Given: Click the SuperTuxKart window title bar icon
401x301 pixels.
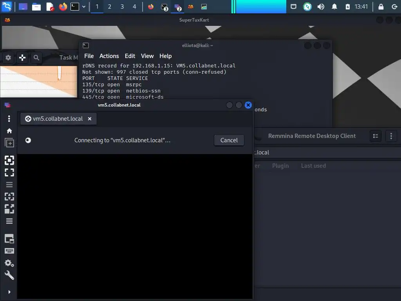Looking at the screenshot, I should [x=7, y=20].
